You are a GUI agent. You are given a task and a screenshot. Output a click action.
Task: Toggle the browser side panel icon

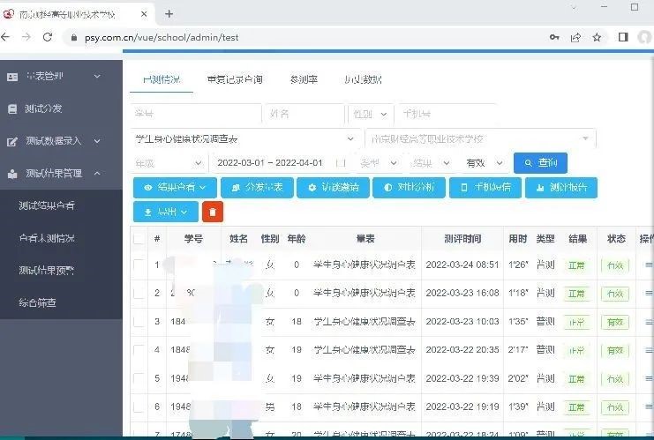coord(623,38)
